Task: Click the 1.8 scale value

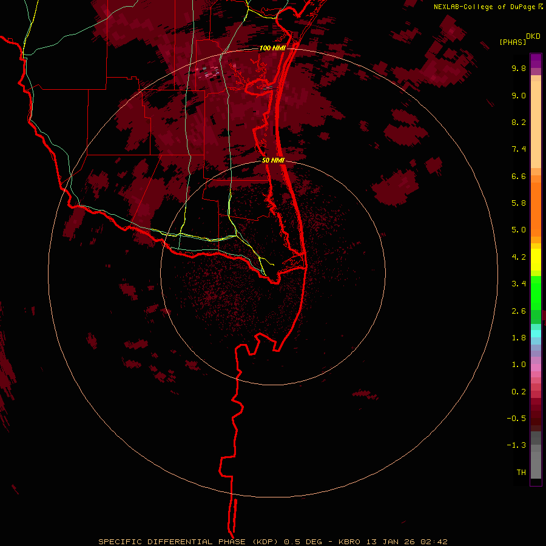Action: (519, 338)
